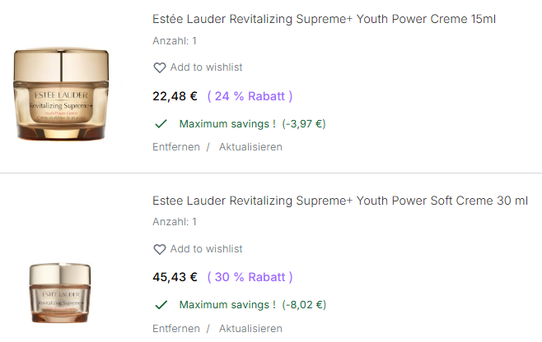Screen dimensions: 542x342
Task: Click the "Maximum savings !" text showing -3,97 €
Action: (x=227, y=124)
